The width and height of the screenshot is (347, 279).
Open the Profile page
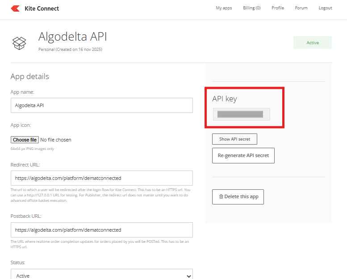pos(278,8)
